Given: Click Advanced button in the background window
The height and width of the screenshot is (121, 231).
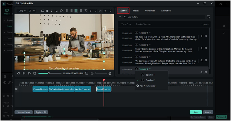Looking at the screenshot, I should (x=221, y=117).
